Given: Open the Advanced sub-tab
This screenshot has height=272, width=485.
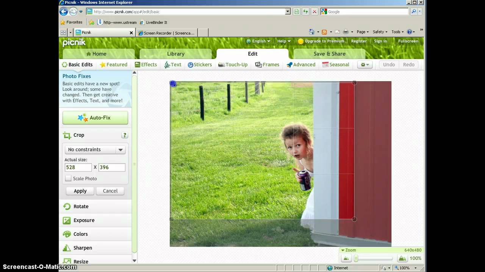Looking at the screenshot, I should click(301, 65).
